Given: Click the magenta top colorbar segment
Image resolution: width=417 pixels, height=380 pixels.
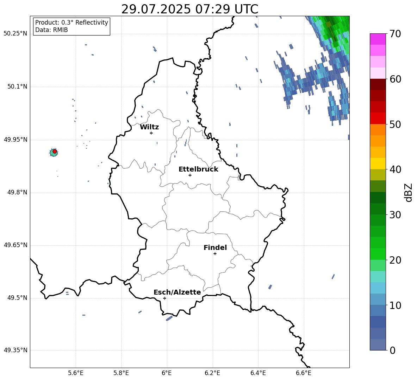Looking at the screenshot, I should (x=378, y=39).
